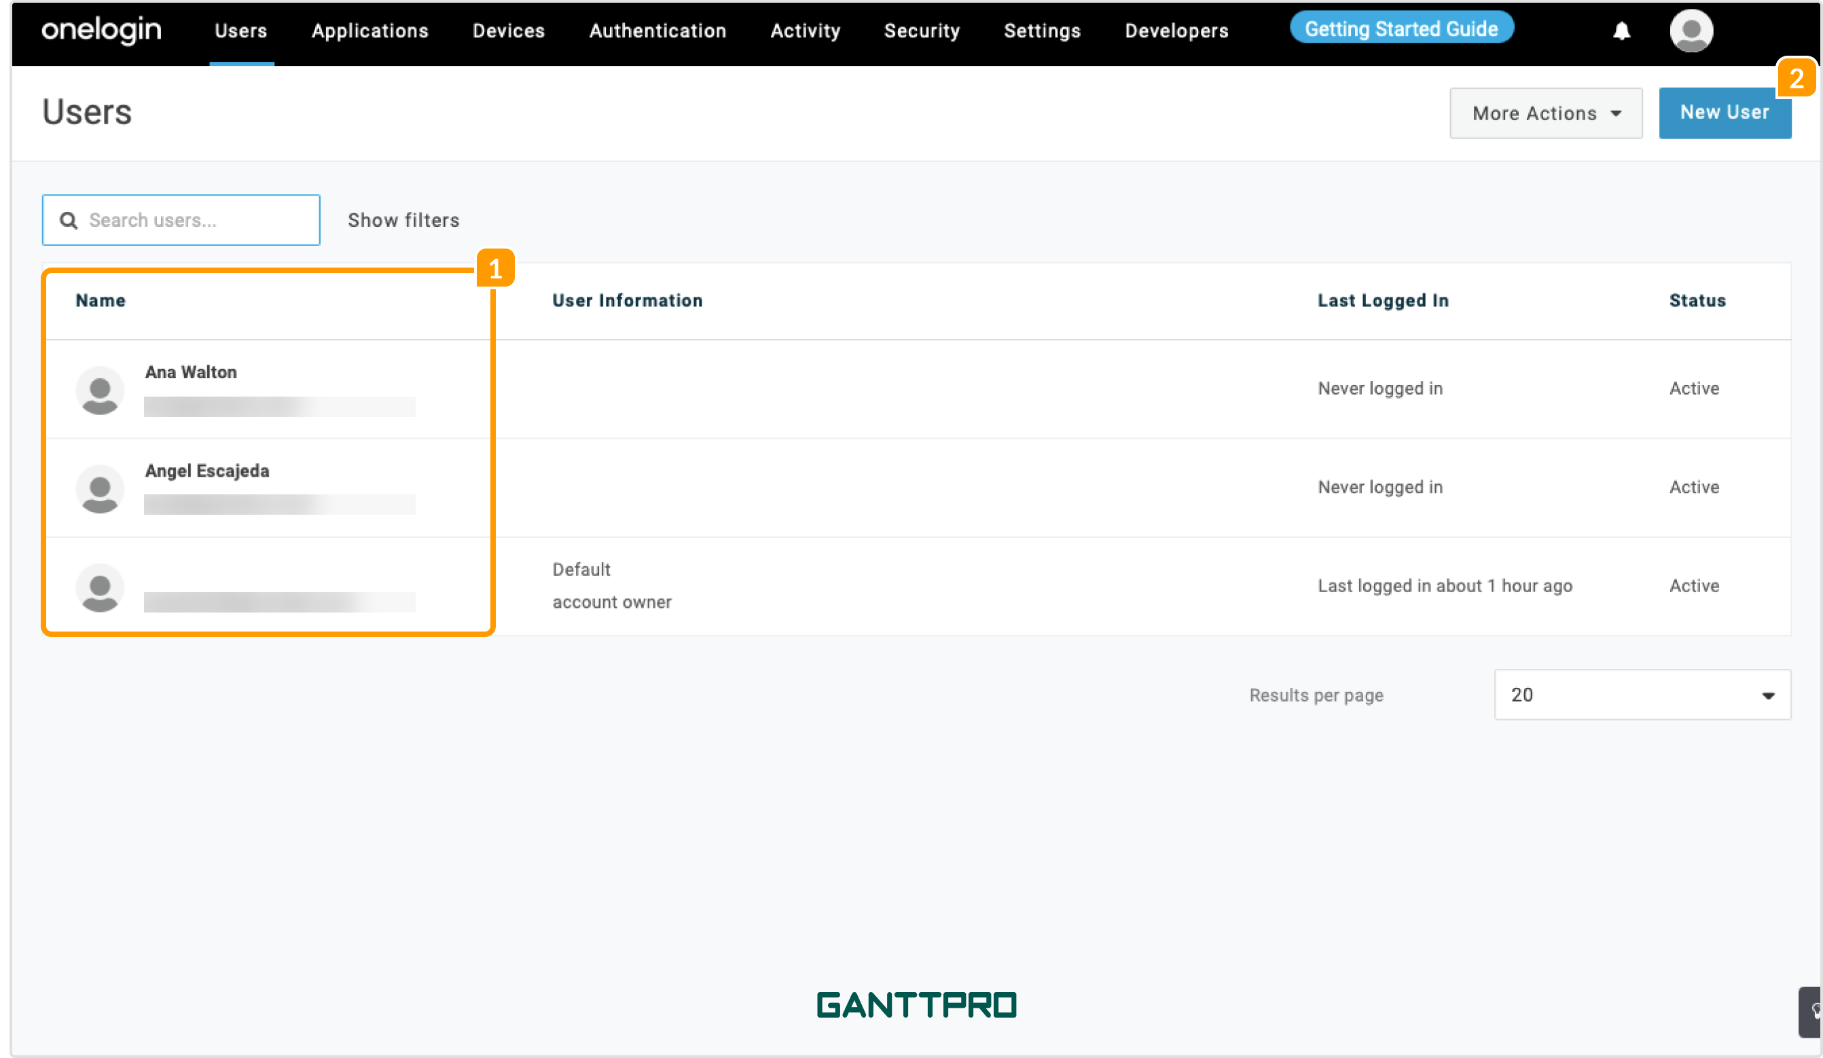Open Ana Walton's user profile

coord(191,371)
